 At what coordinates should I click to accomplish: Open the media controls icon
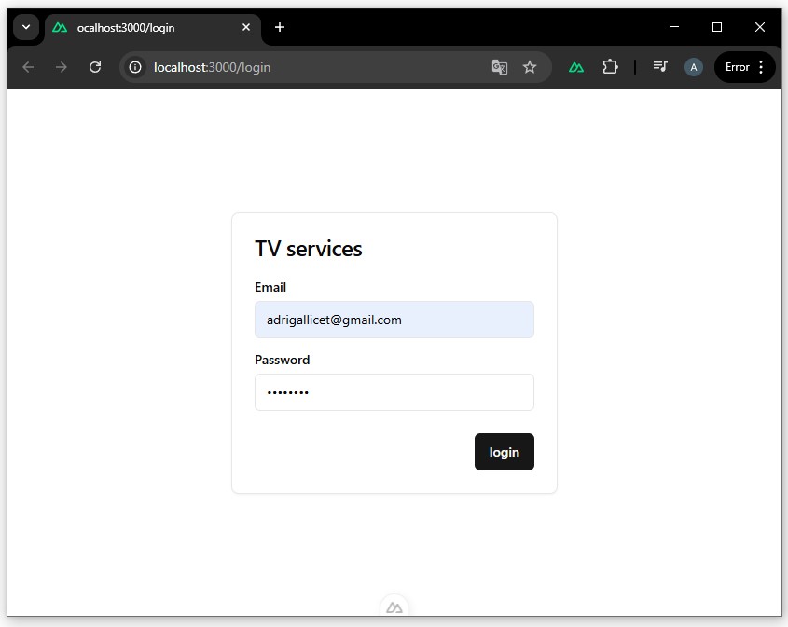coord(660,67)
